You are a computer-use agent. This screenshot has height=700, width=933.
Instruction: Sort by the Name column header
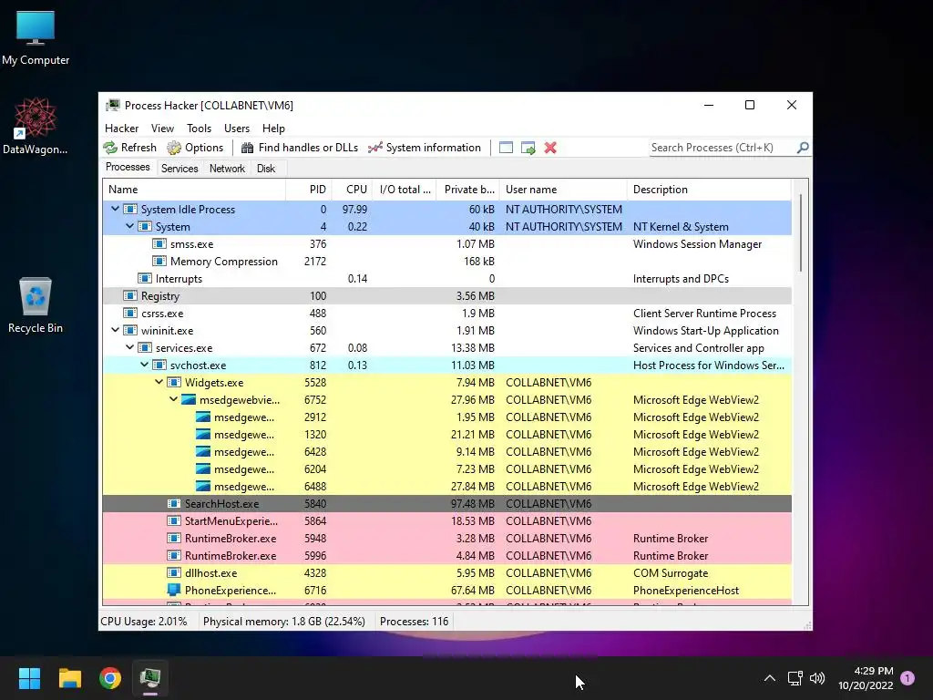tap(194, 190)
